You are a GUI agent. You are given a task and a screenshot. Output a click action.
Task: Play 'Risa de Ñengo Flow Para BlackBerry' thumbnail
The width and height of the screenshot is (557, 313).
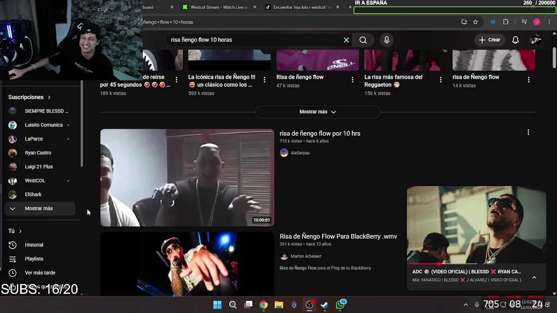tap(187, 264)
